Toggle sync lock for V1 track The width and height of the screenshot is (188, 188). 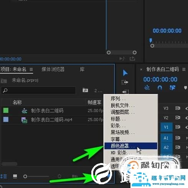(x=178, y=127)
